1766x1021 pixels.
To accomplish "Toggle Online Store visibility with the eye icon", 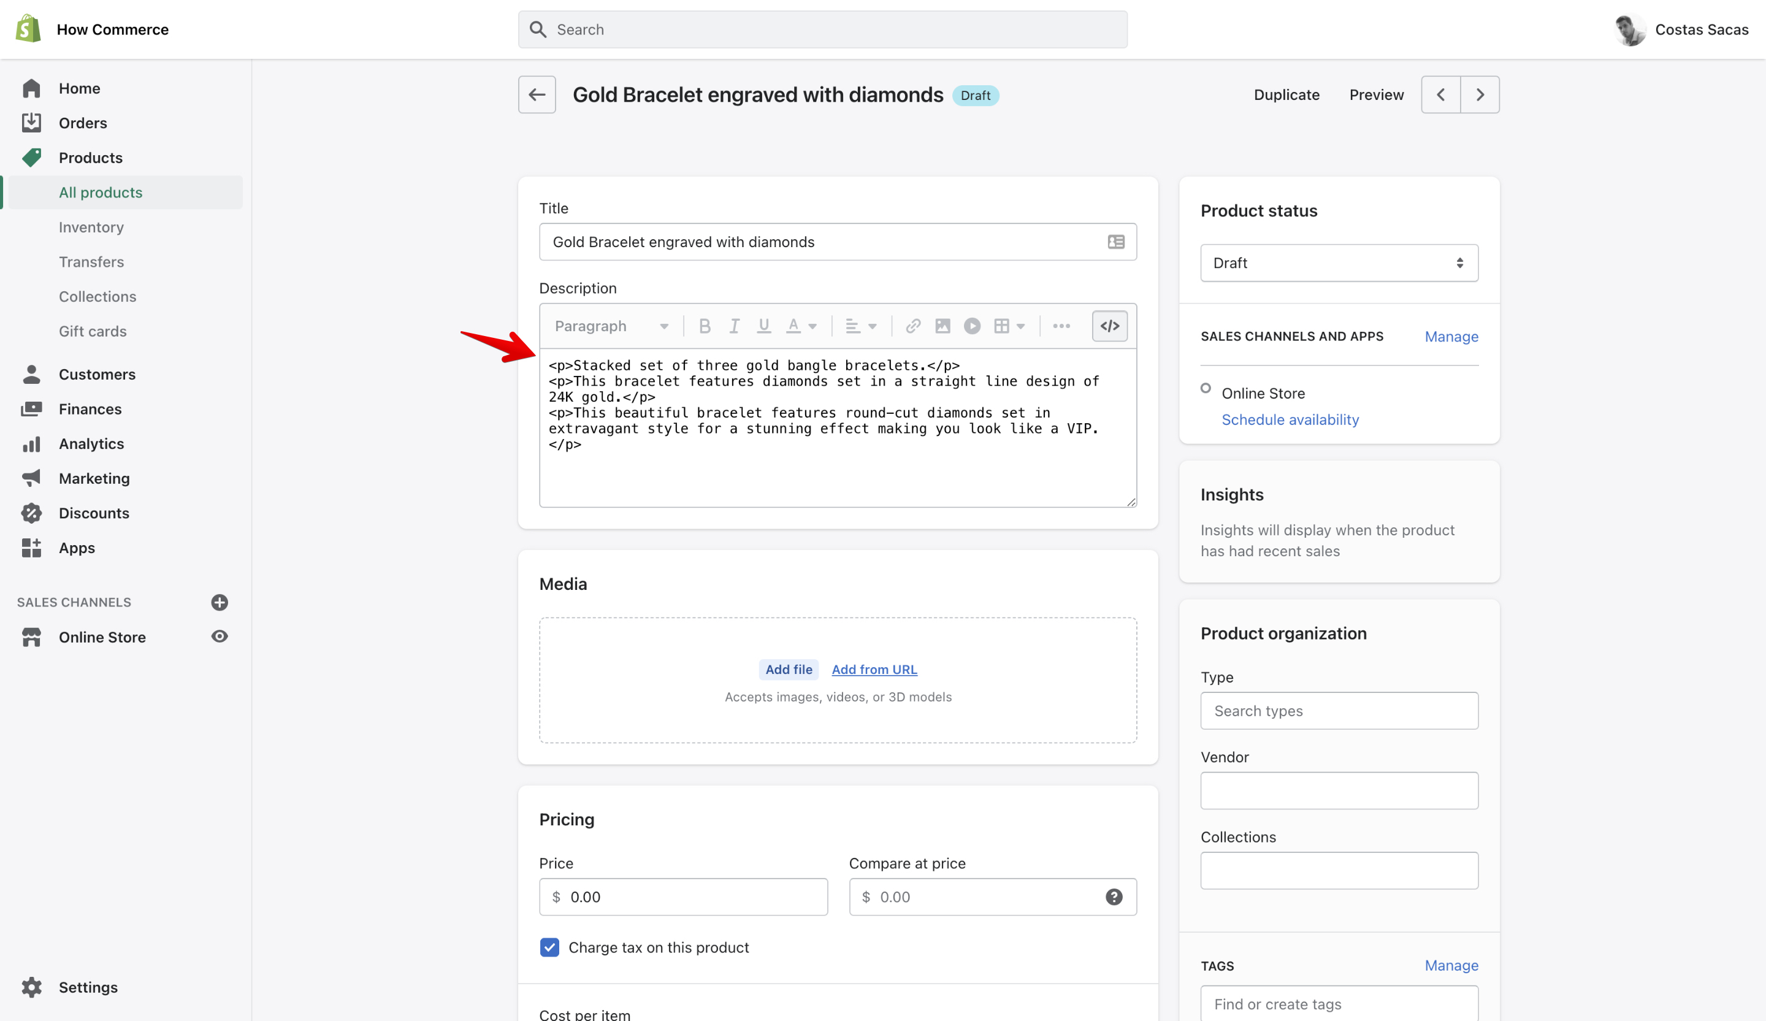I will click(x=220, y=637).
